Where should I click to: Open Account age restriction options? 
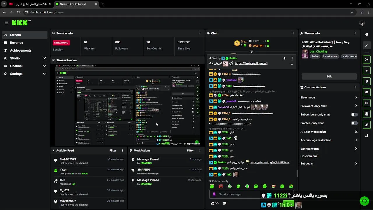[x=329, y=140]
